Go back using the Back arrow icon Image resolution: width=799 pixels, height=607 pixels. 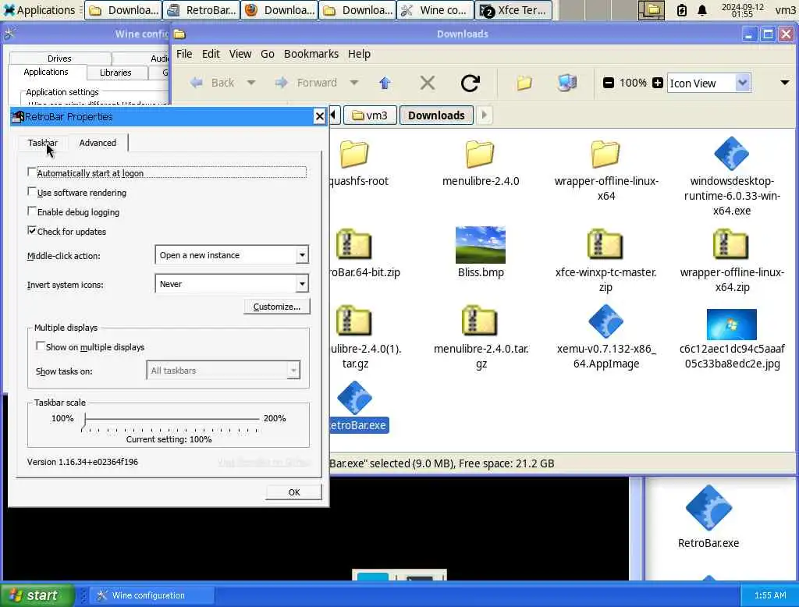[x=196, y=83]
